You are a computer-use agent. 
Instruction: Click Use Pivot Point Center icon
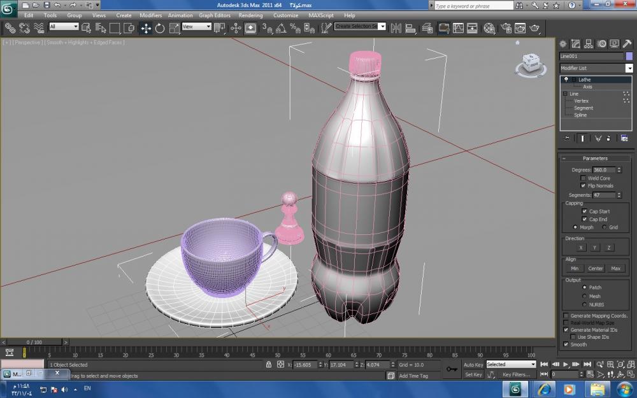220,27
